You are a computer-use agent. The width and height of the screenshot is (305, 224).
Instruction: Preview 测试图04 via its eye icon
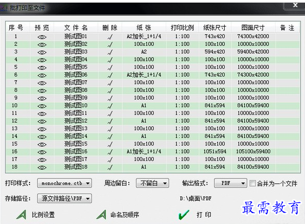[x=42, y=60]
